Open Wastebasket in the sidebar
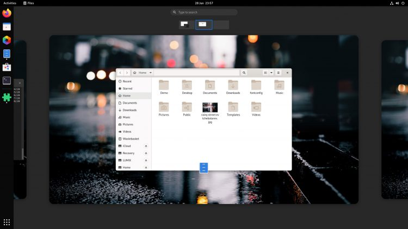408x229 pixels. (134, 139)
